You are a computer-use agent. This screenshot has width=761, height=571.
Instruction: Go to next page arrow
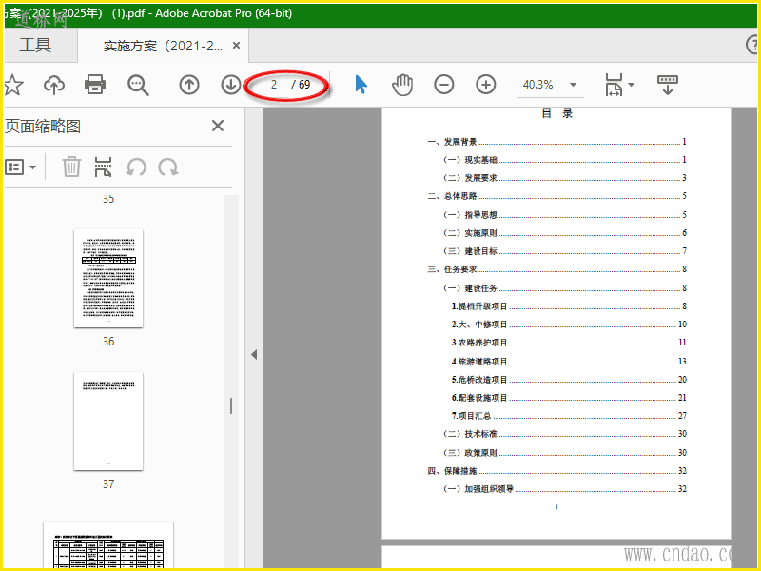click(x=231, y=85)
